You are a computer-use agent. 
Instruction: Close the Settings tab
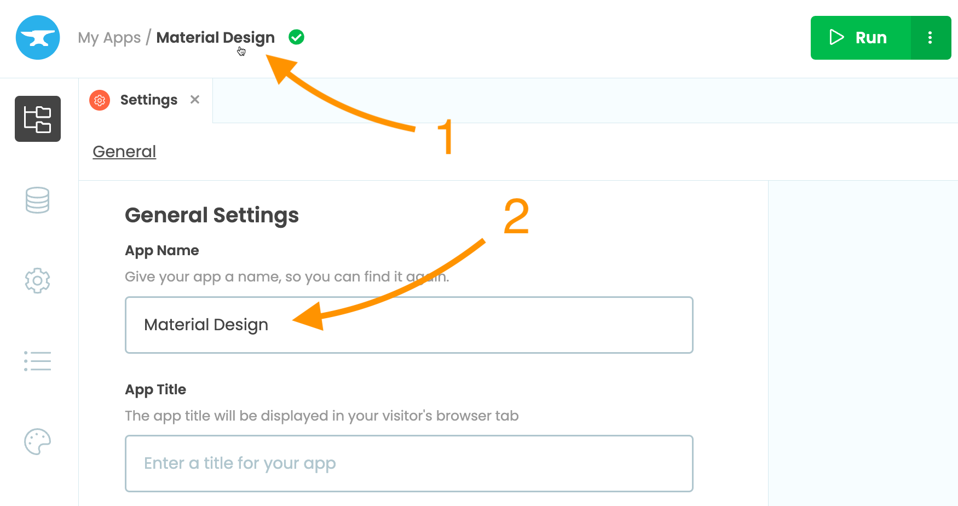tap(195, 100)
